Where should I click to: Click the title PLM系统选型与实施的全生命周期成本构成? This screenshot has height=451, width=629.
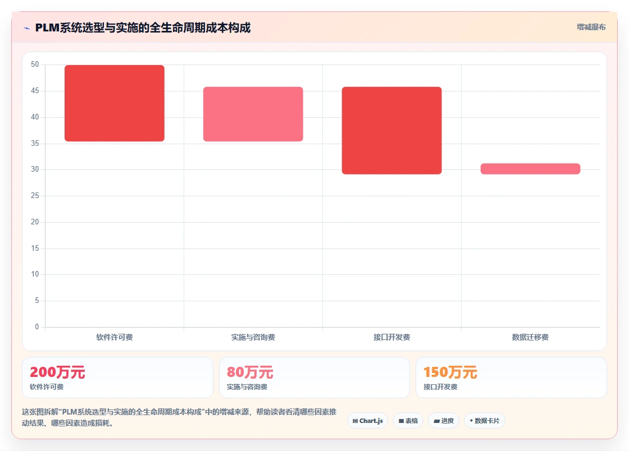pos(143,27)
